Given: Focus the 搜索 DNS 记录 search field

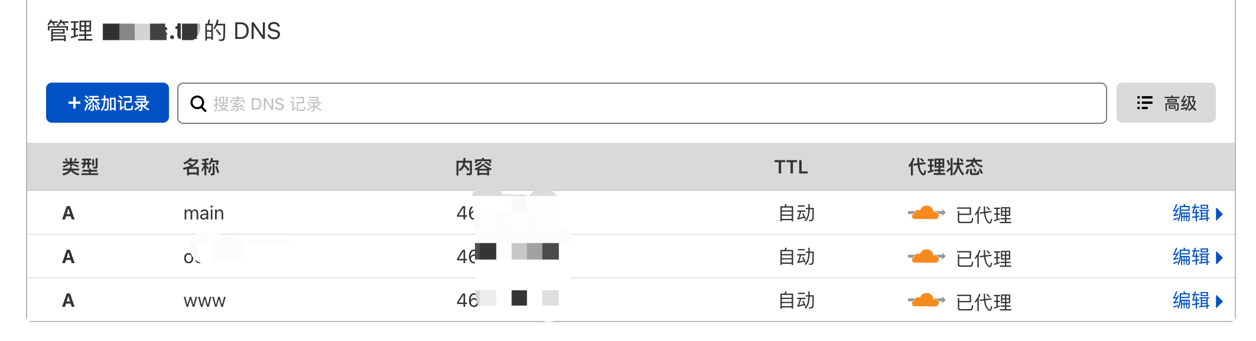Looking at the screenshot, I should tap(650, 104).
